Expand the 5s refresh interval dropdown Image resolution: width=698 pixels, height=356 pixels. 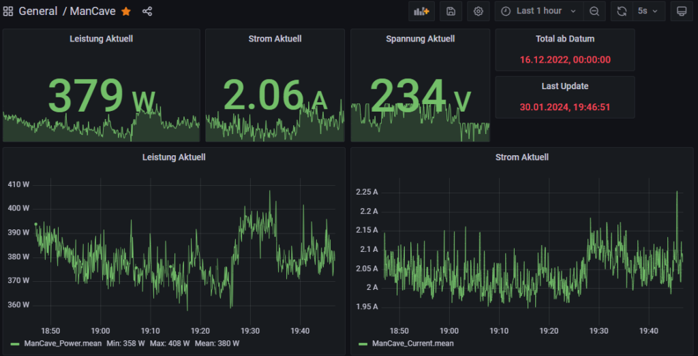[x=648, y=11]
